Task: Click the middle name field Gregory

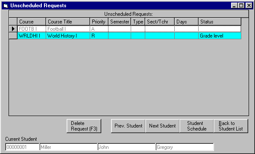Action: pyautogui.click(x=185, y=147)
